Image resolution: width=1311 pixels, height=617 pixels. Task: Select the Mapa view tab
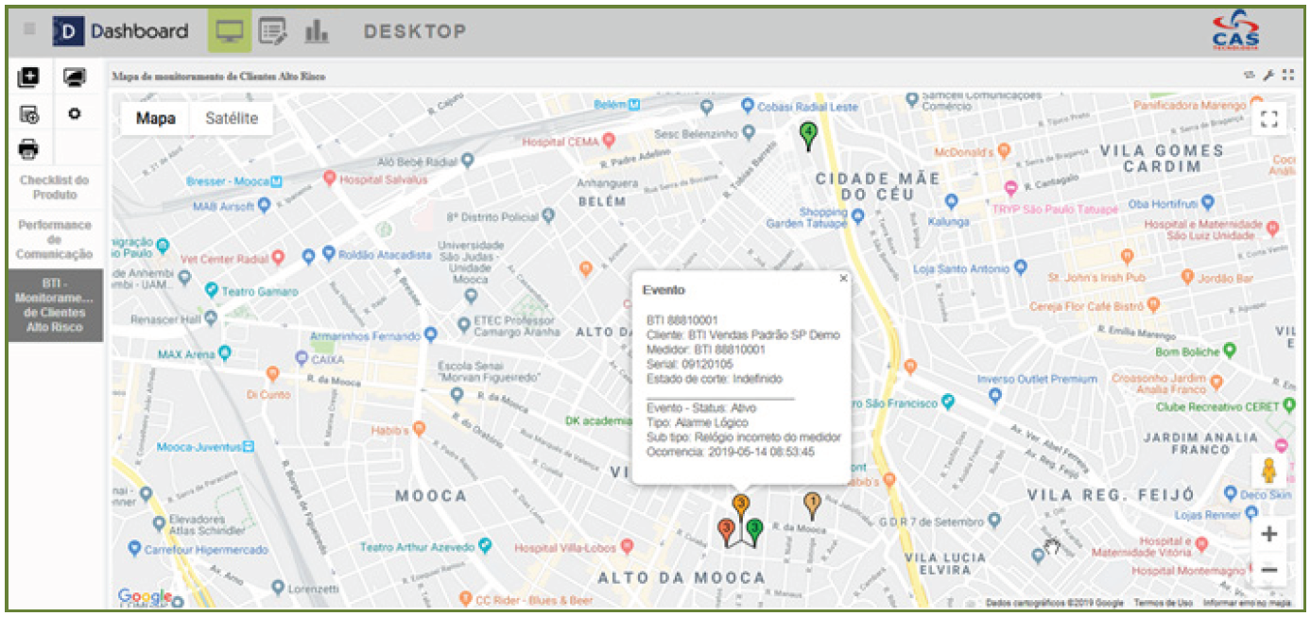[x=156, y=119]
